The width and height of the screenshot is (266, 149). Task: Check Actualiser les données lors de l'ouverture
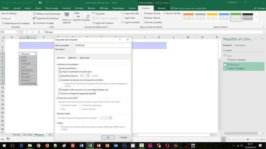coord(60,80)
